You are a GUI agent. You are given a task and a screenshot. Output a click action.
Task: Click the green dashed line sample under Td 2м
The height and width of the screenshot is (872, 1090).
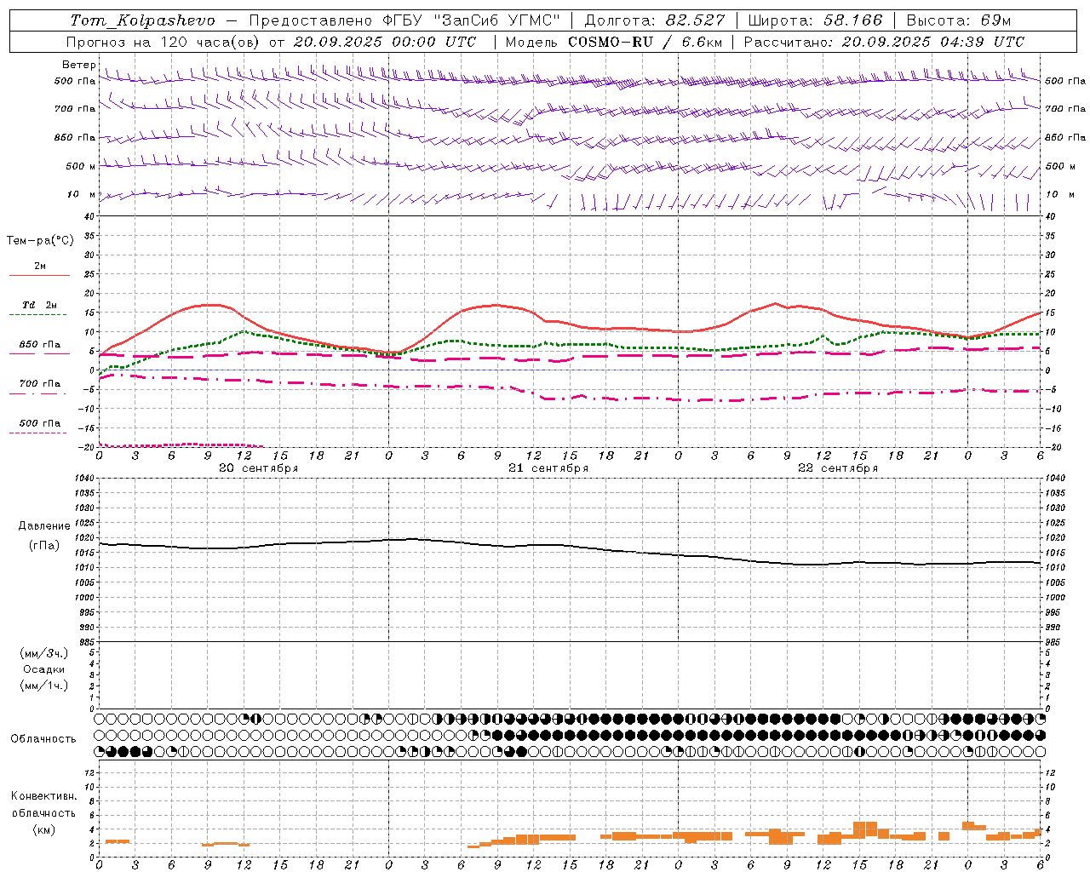tap(38, 315)
